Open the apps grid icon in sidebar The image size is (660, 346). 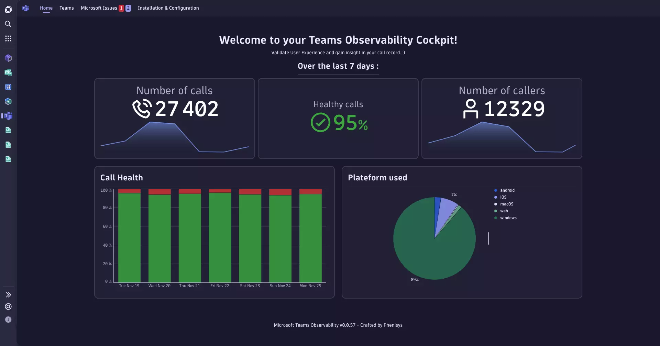click(x=8, y=38)
